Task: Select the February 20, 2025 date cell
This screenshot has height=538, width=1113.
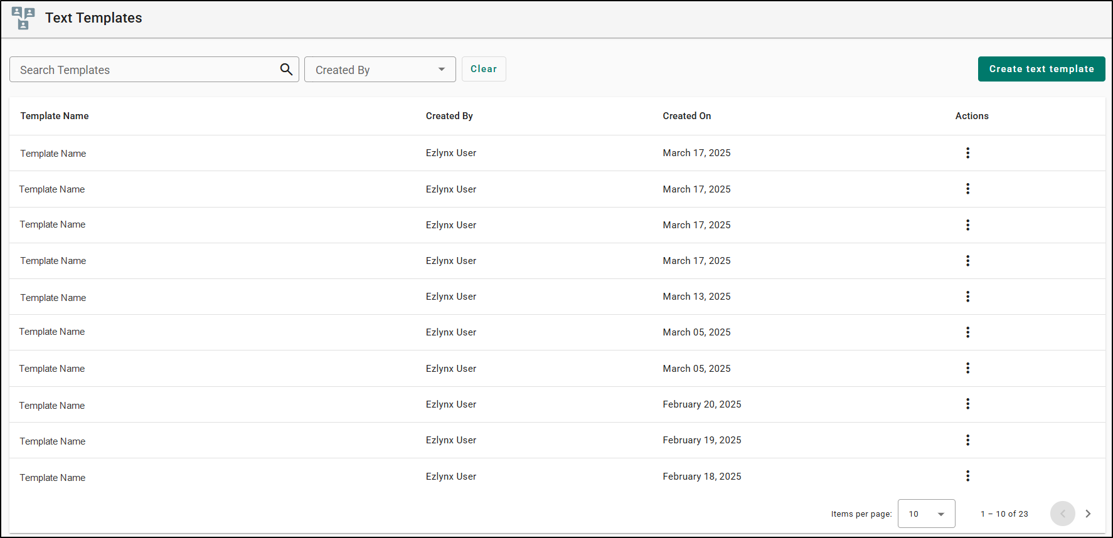Action: coord(702,404)
